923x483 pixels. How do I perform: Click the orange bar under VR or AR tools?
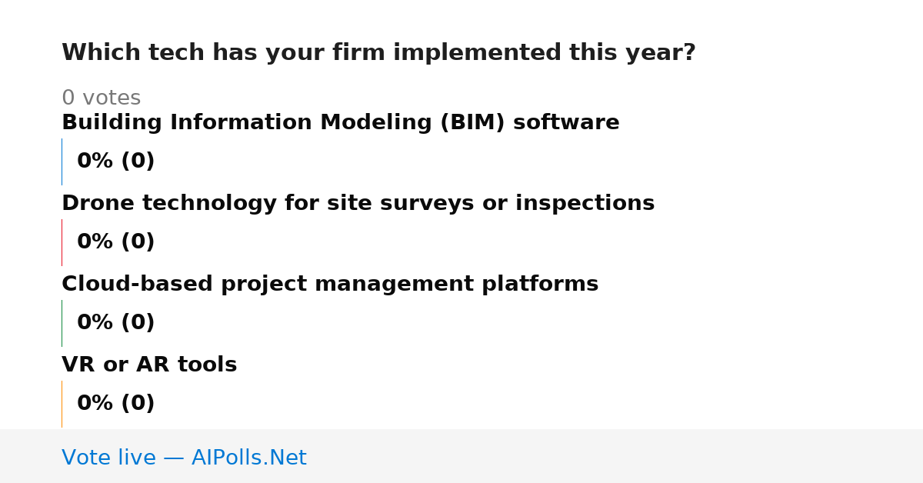tap(62, 404)
